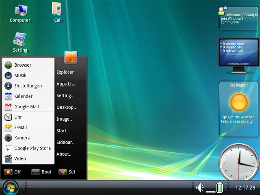260x195 pixels.
Task: Click the blue Boot restart icon
Action: click(x=35, y=172)
